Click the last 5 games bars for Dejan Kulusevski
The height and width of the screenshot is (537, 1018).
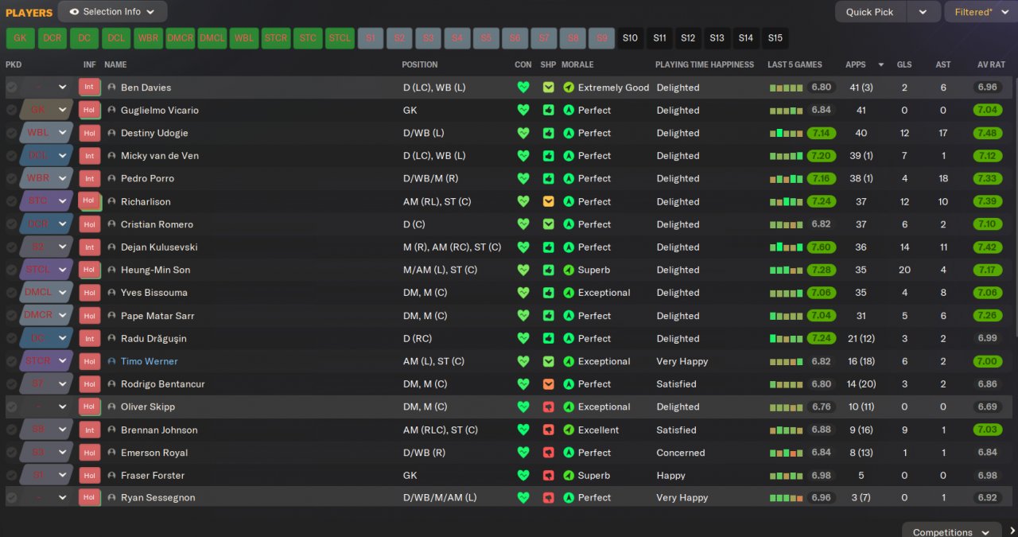(x=786, y=247)
